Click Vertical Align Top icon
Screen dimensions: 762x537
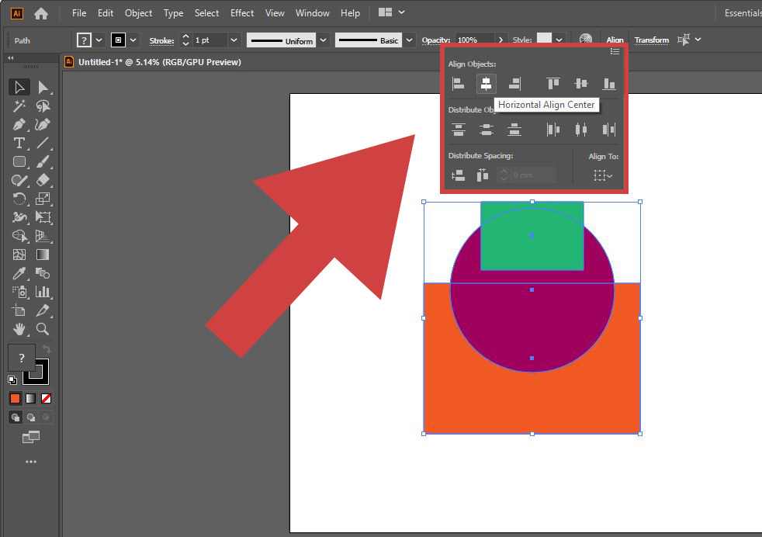pos(553,84)
